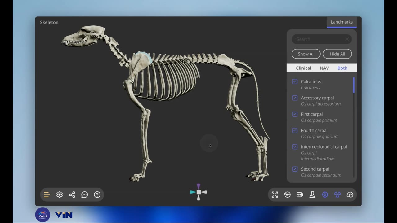
Task: Click the Hide All button
Action: coord(337,54)
